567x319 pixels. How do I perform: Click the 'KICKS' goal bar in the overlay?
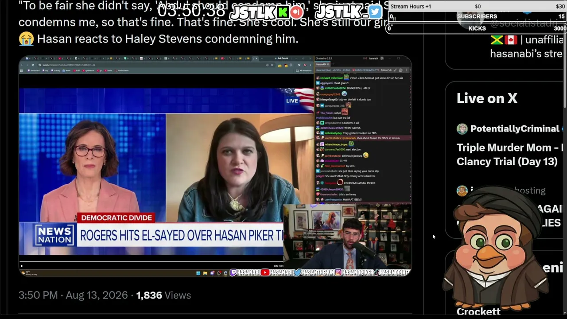tap(477, 28)
